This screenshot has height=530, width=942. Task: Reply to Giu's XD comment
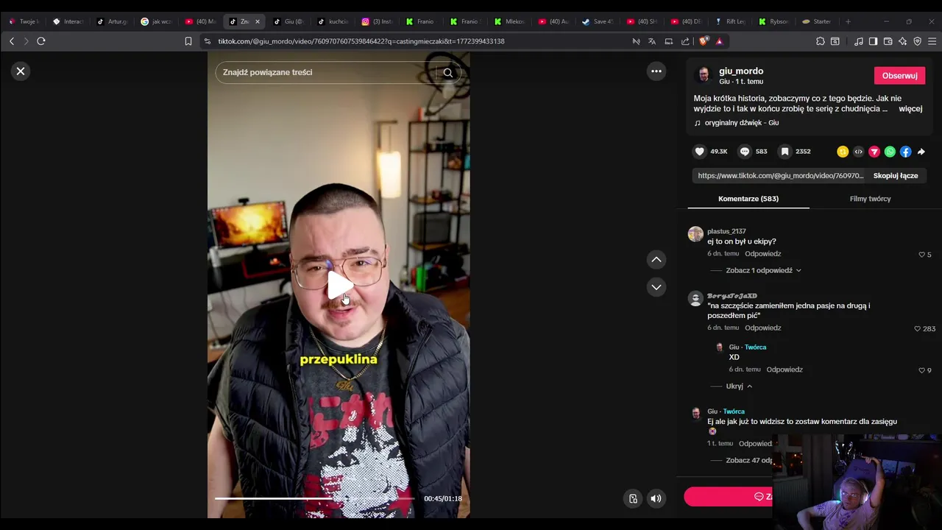click(x=785, y=370)
